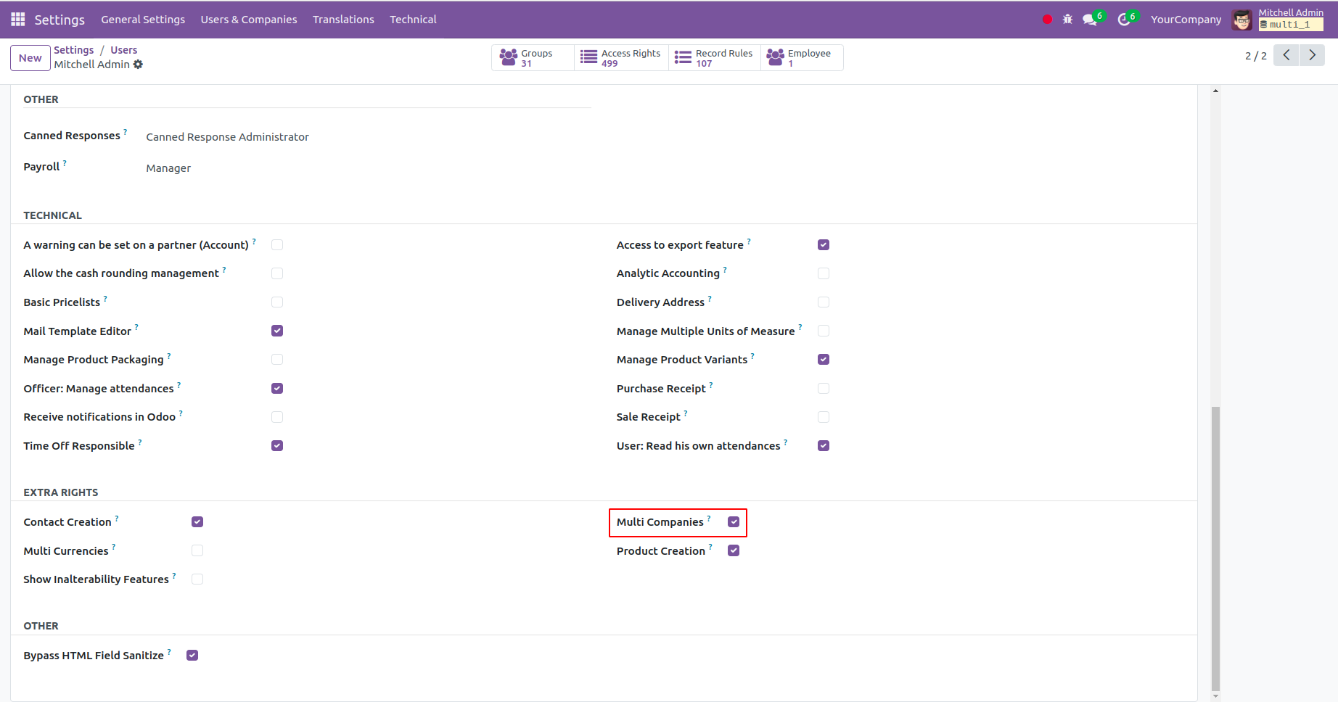This screenshot has height=702, width=1338.
Task: Click the New button
Action: [30, 58]
